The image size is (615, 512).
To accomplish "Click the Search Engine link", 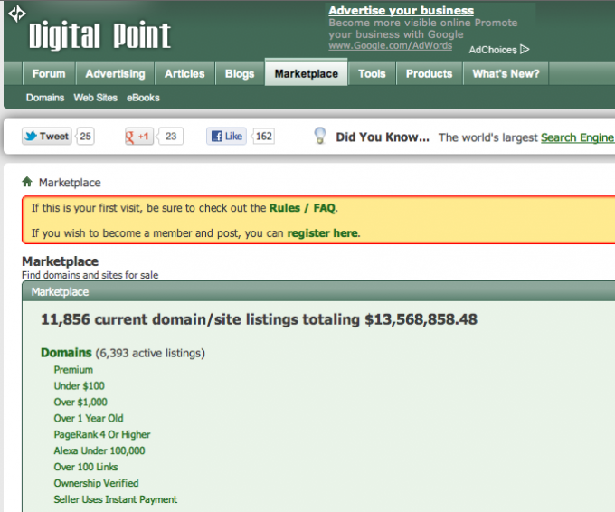I will click(577, 137).
